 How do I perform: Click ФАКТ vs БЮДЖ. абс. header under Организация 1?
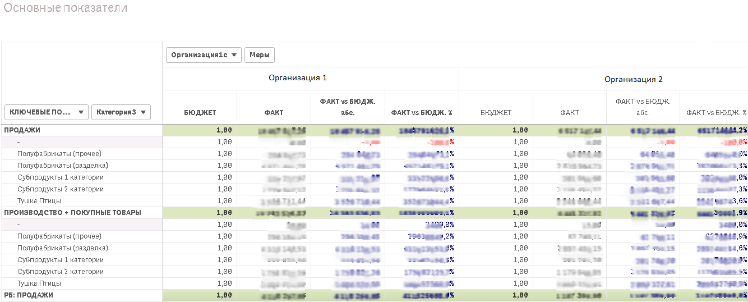click(348, 107)
